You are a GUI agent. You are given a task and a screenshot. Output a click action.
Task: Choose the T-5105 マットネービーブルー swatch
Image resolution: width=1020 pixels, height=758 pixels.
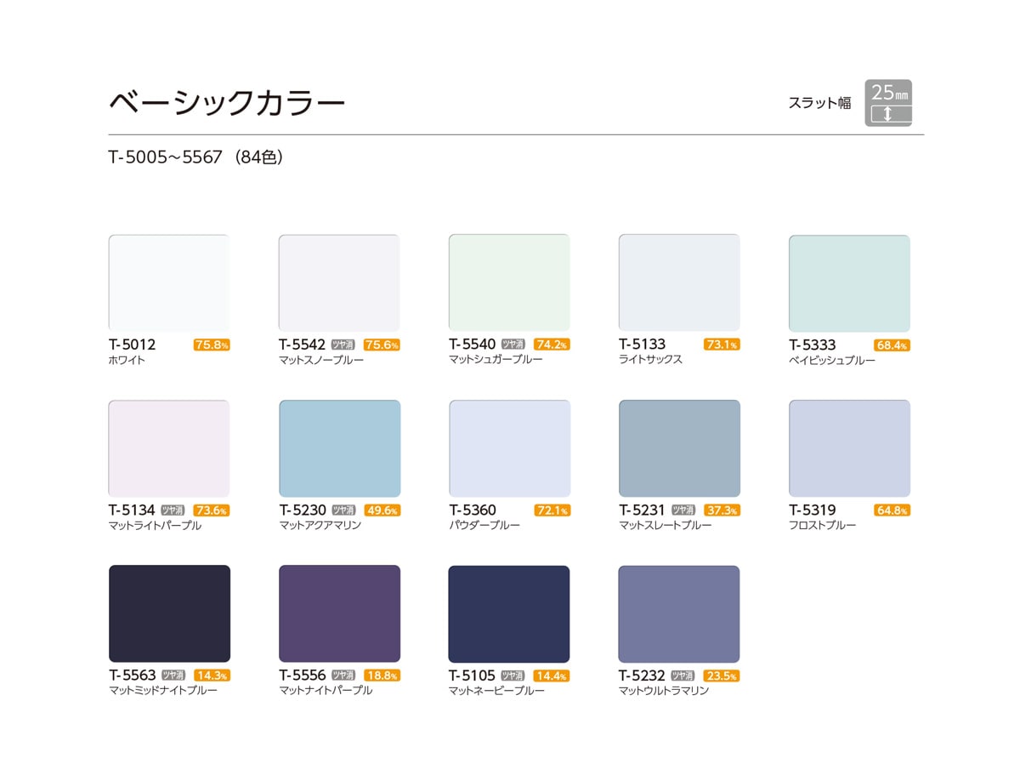coord(509,613)
